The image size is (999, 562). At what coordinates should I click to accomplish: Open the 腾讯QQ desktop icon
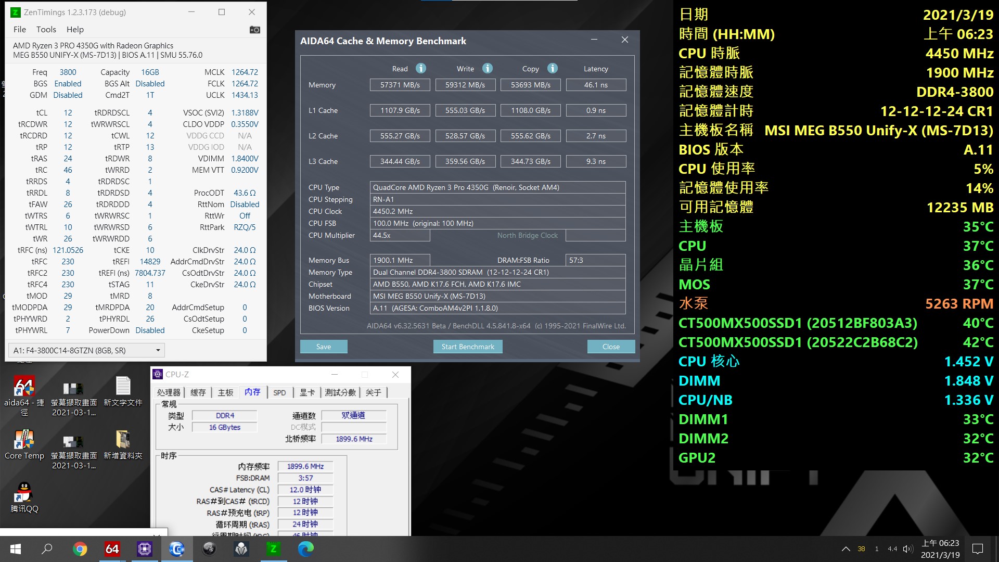pyautogui.click(x=24, y=498)
